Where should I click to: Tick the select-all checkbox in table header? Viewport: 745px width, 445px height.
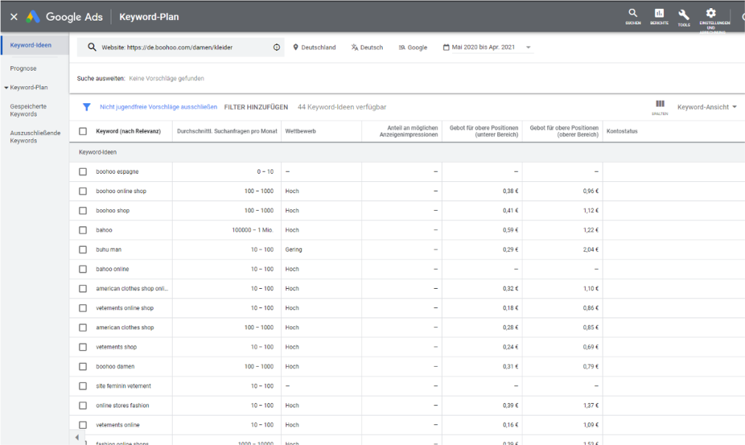coord(83,131)
